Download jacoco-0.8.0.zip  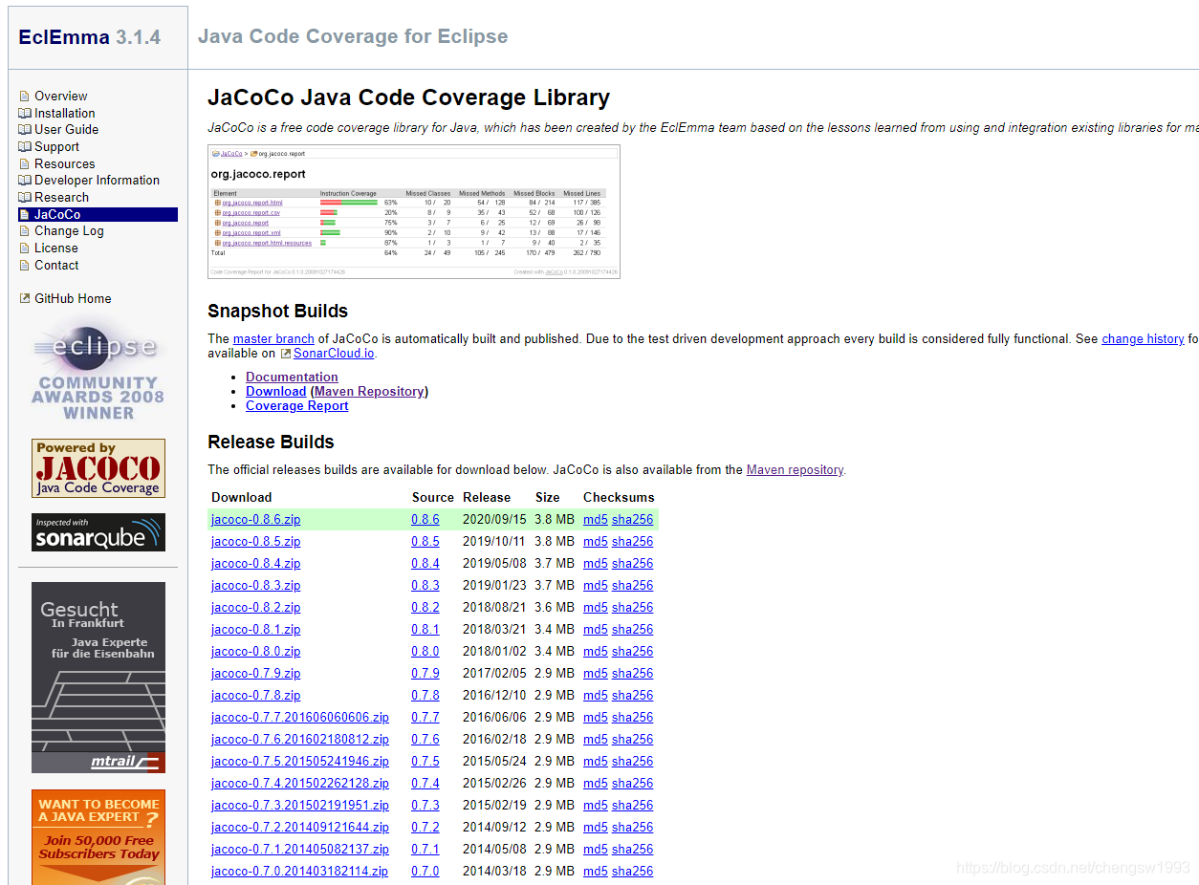(255, 651)
